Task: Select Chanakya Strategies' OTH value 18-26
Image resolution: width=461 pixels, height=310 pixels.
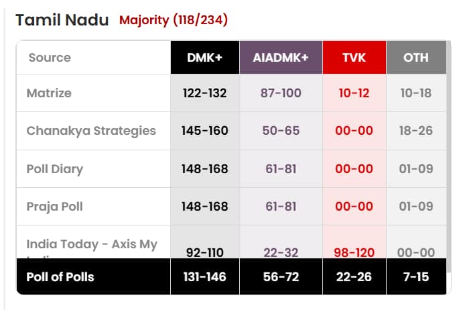Action: pos(416,131)
